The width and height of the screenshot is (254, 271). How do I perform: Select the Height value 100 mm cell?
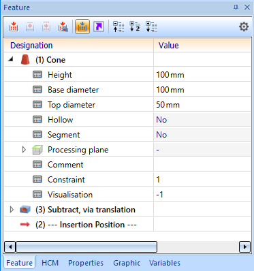click(x=202, y=75)
